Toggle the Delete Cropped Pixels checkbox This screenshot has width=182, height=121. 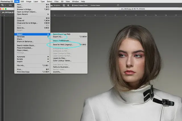point(73,5)
